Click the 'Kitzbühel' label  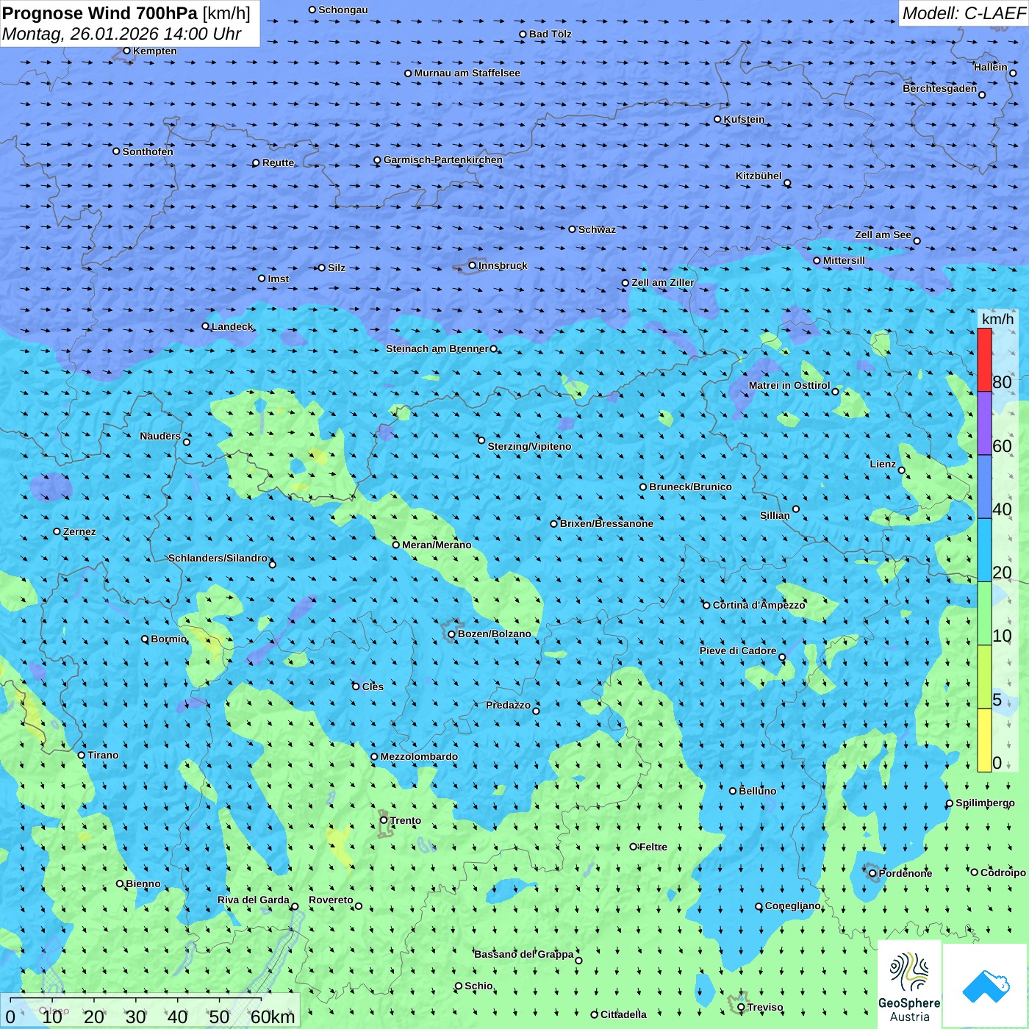coord(759,176)
